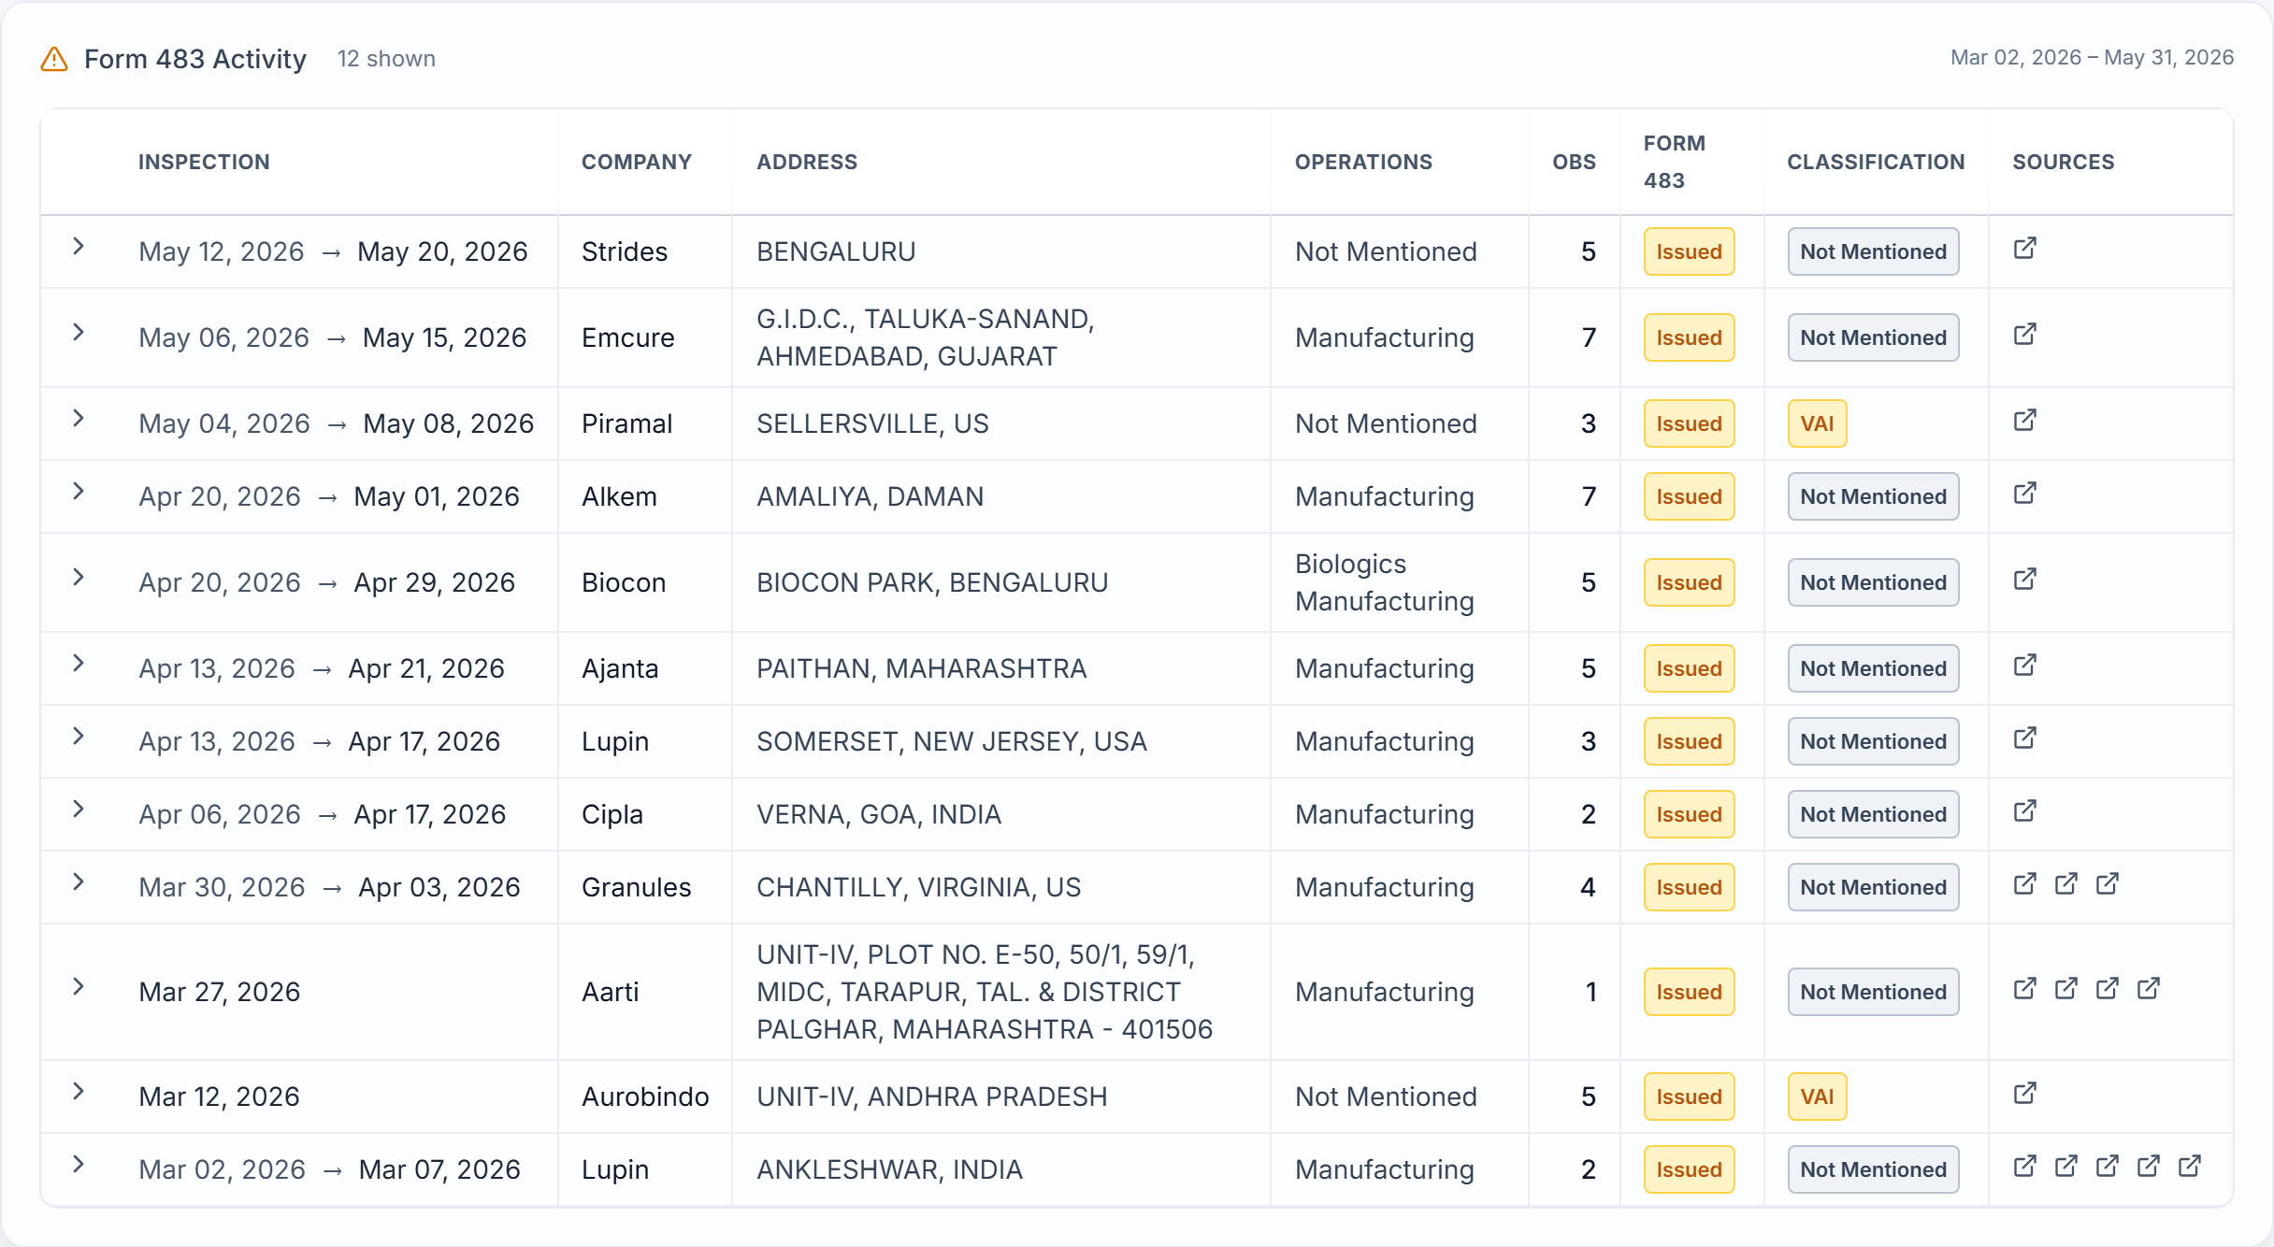Select the date range Mar 02 – May 31, 2026
This screenshot has width=2274, height=1247.
2092,58
